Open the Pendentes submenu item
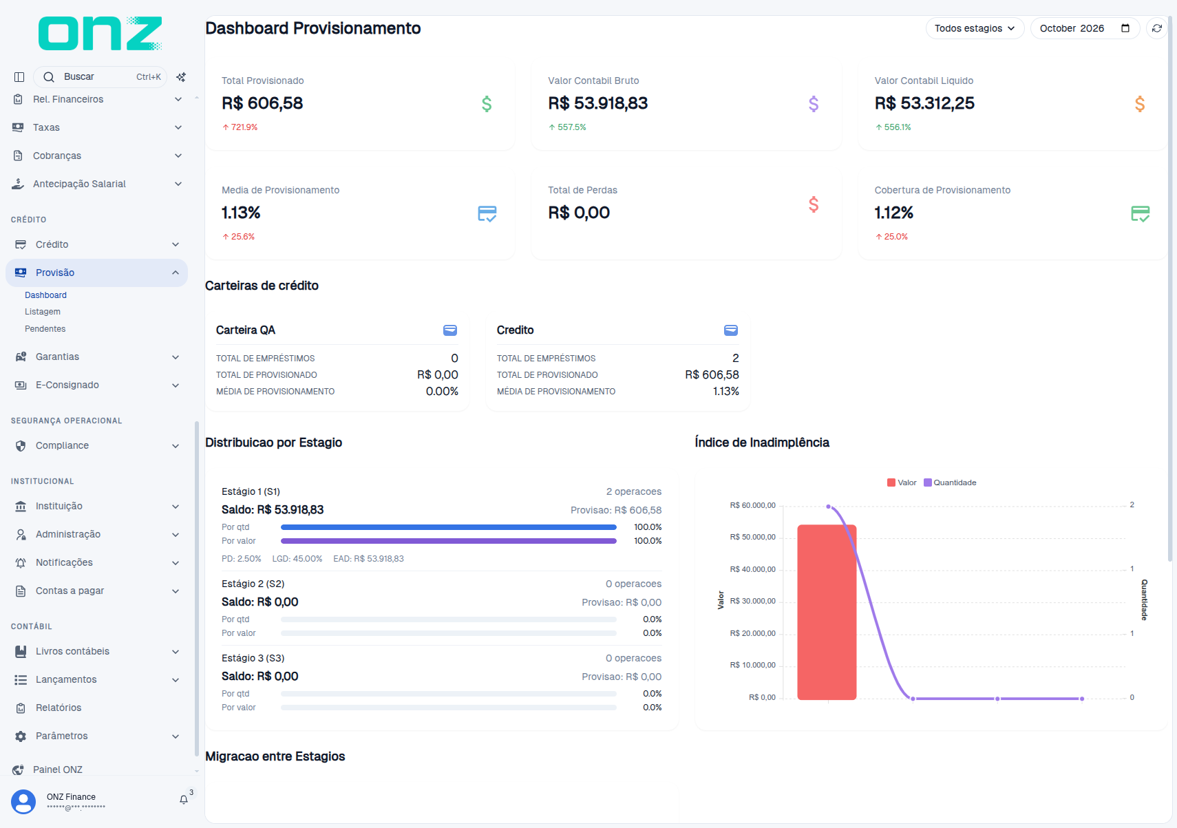The image size is (1177, 828). pyautogui.click(x=45, y=329)
